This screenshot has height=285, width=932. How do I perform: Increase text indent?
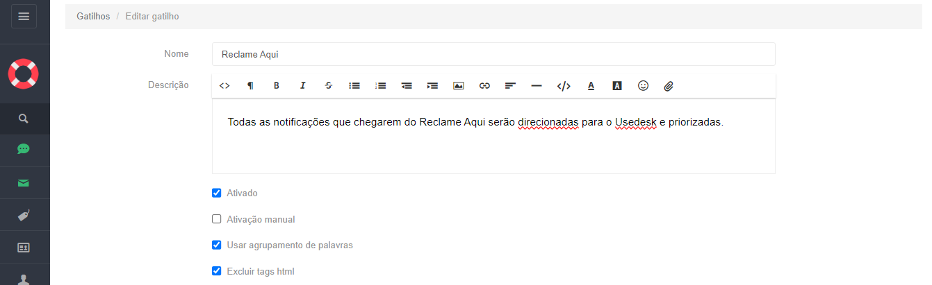pos(432,86)
